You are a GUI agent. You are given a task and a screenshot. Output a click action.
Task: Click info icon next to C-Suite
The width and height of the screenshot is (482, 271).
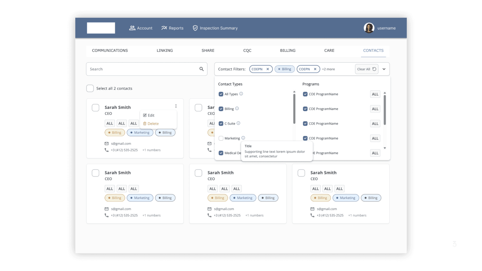coord(238,123)
